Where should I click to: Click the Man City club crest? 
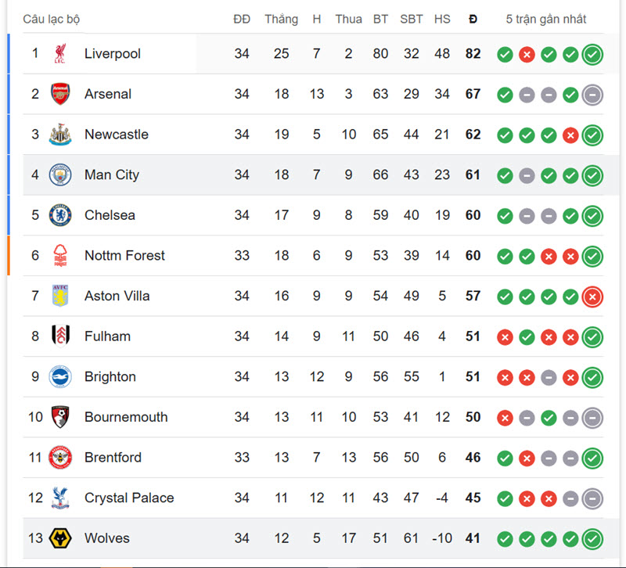(x=60, y=174)
